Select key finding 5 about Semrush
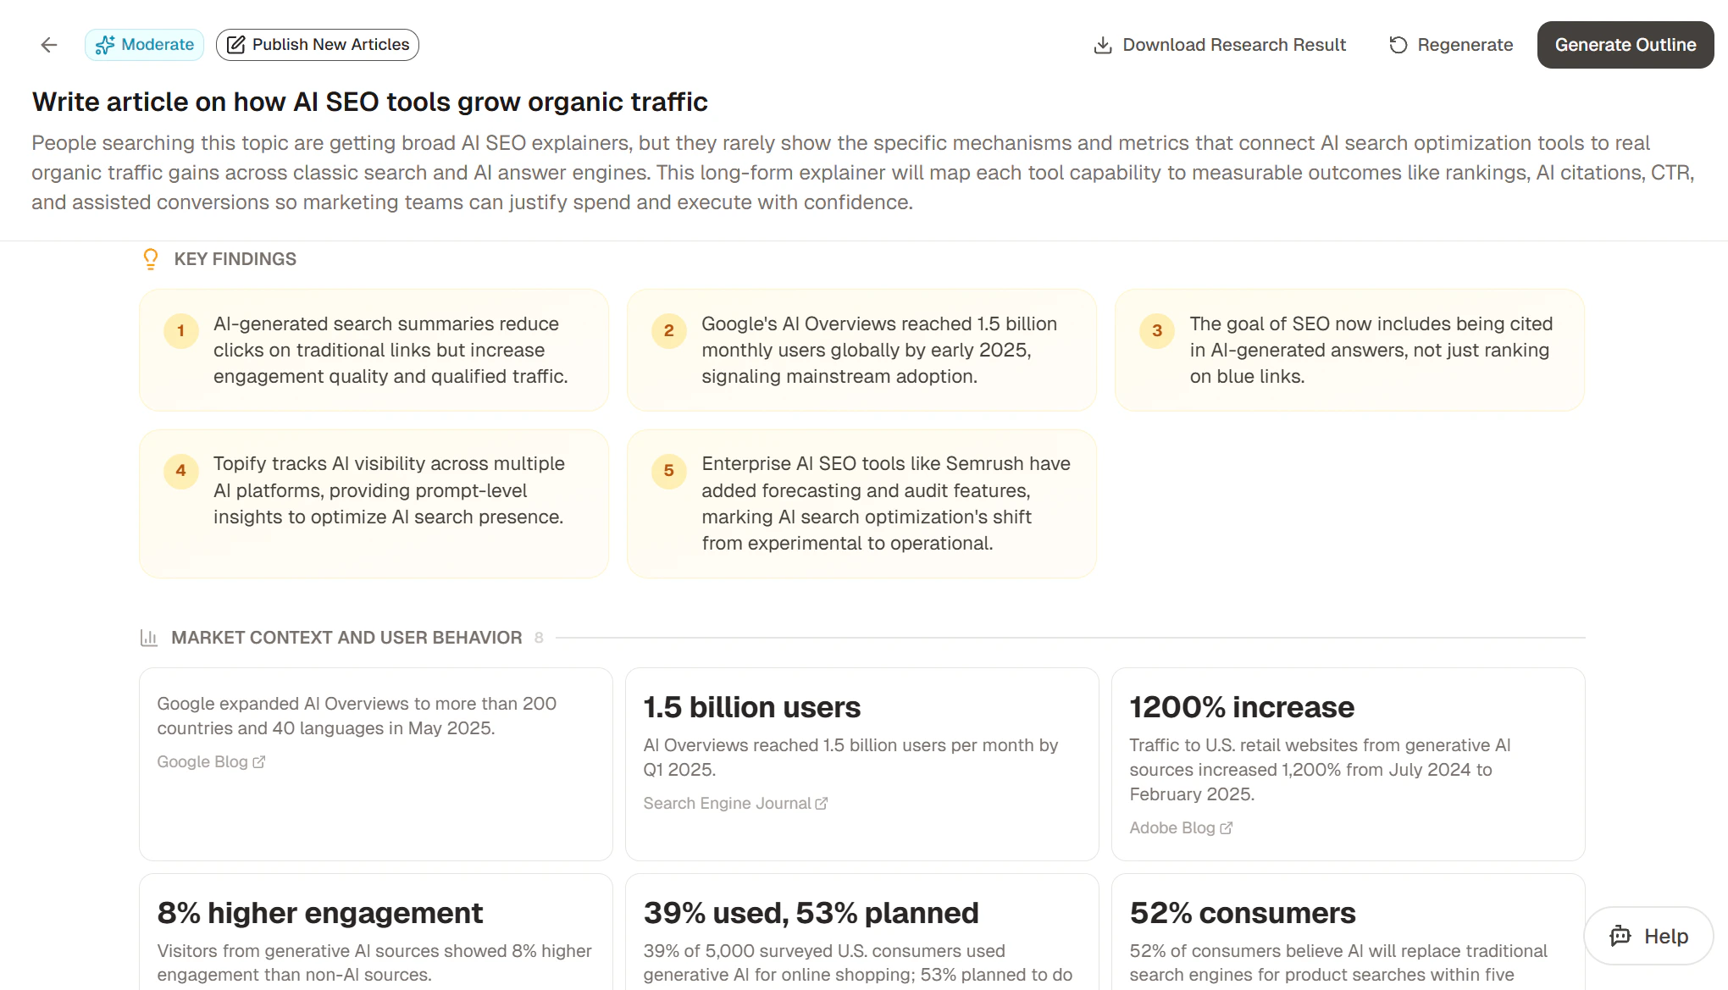The image size is (1728, 990). pos(861,504)
